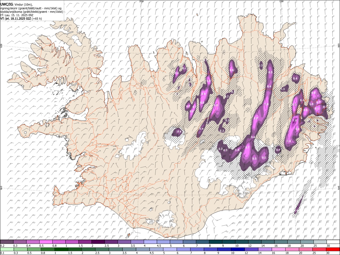Pick the violet 3–3.5 legend swatch
The height and width of the screenshot is (255, 340).
pos(124,242)
